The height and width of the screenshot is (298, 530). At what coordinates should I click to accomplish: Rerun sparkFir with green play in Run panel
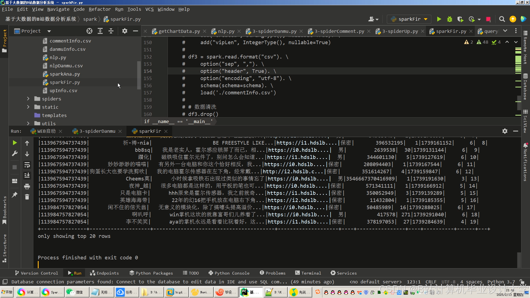coord(15,143)
